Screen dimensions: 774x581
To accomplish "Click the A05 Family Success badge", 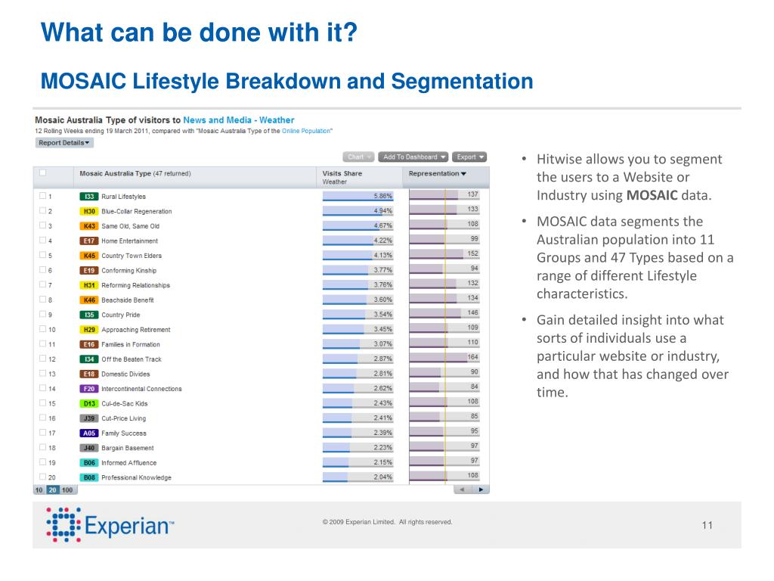I will click(89, 433).
